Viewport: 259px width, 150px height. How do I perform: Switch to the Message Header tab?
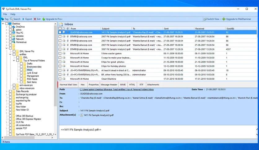(x=109, y=85)
